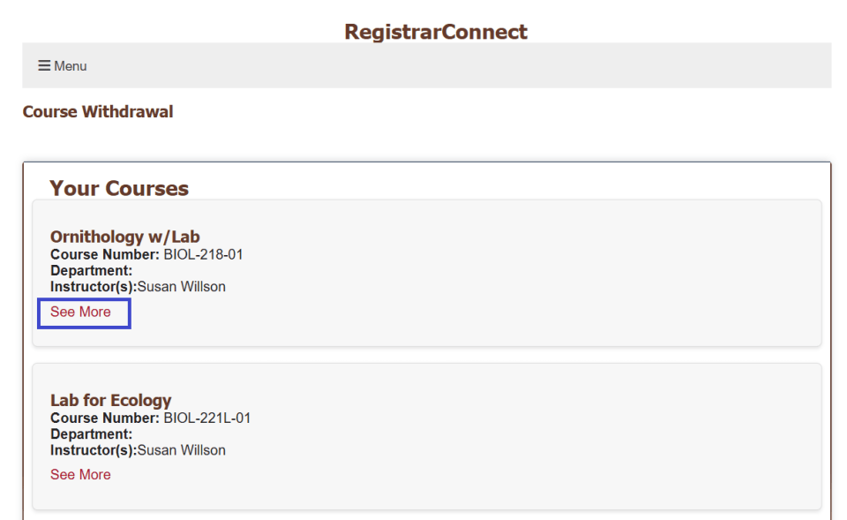The width and height of the screenshot is (847, 520).
Task: Expand See More under Lab for Ecology
Action: coord(81,475)
